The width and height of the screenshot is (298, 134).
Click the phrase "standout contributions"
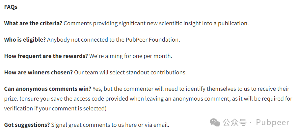coord(155,72)
